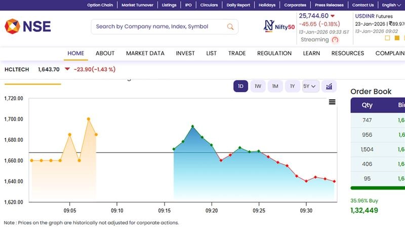Open the English language dropdown
405x228 pixels.
[391, 5]
